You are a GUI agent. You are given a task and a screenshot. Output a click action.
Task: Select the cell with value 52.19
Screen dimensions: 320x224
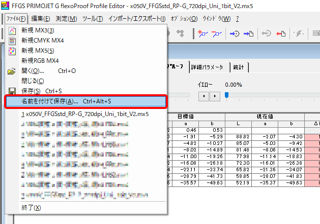239,183
